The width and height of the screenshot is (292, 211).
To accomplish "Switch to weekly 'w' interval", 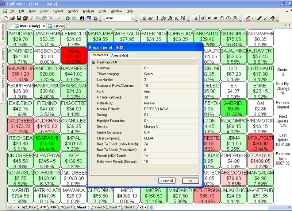I will 209,18.
